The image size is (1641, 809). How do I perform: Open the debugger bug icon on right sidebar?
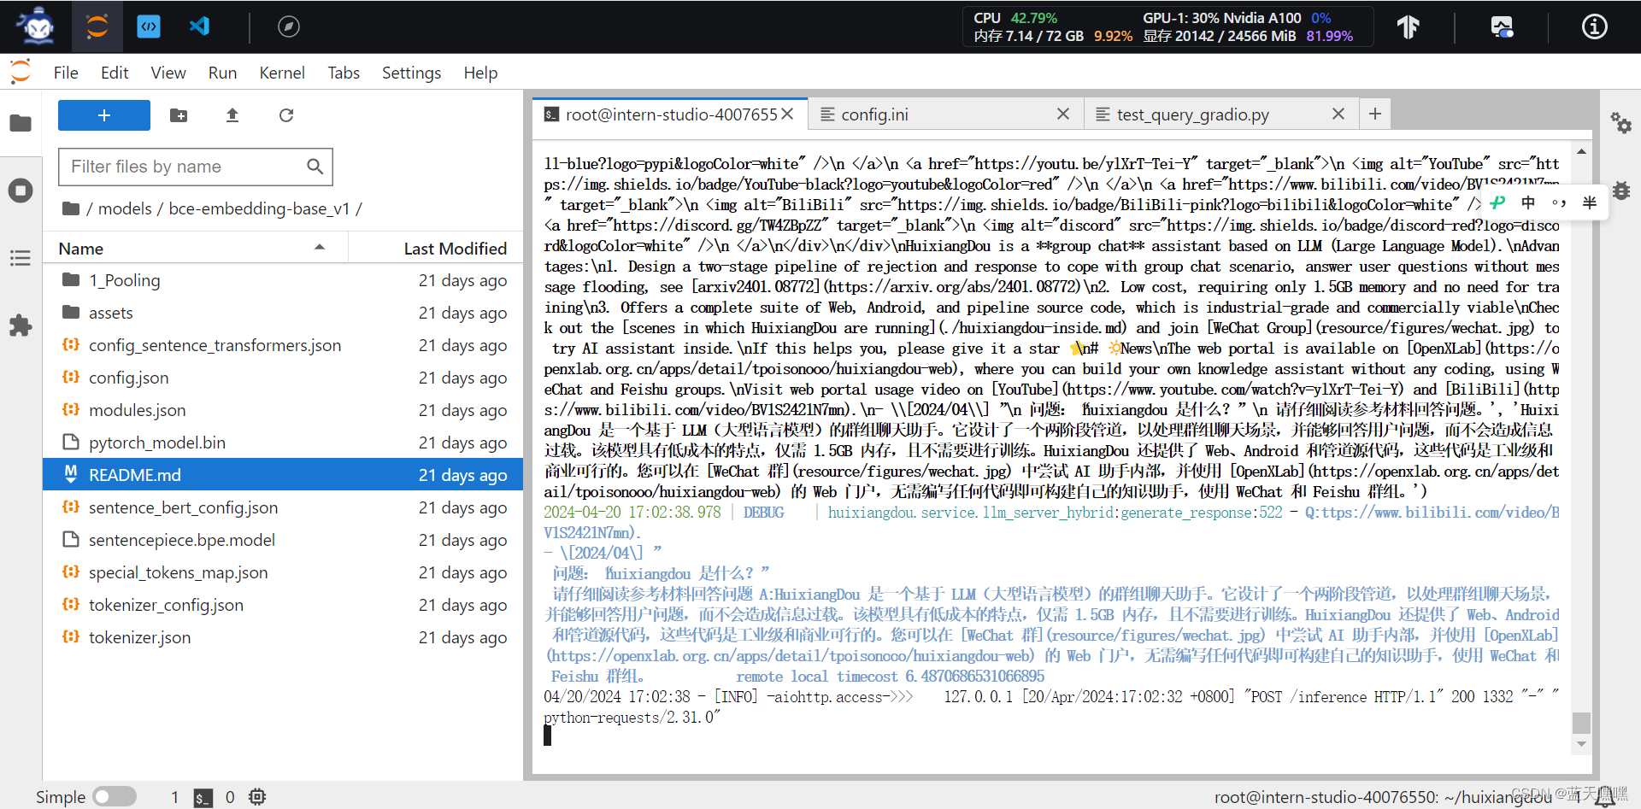tap(1620, 190)
